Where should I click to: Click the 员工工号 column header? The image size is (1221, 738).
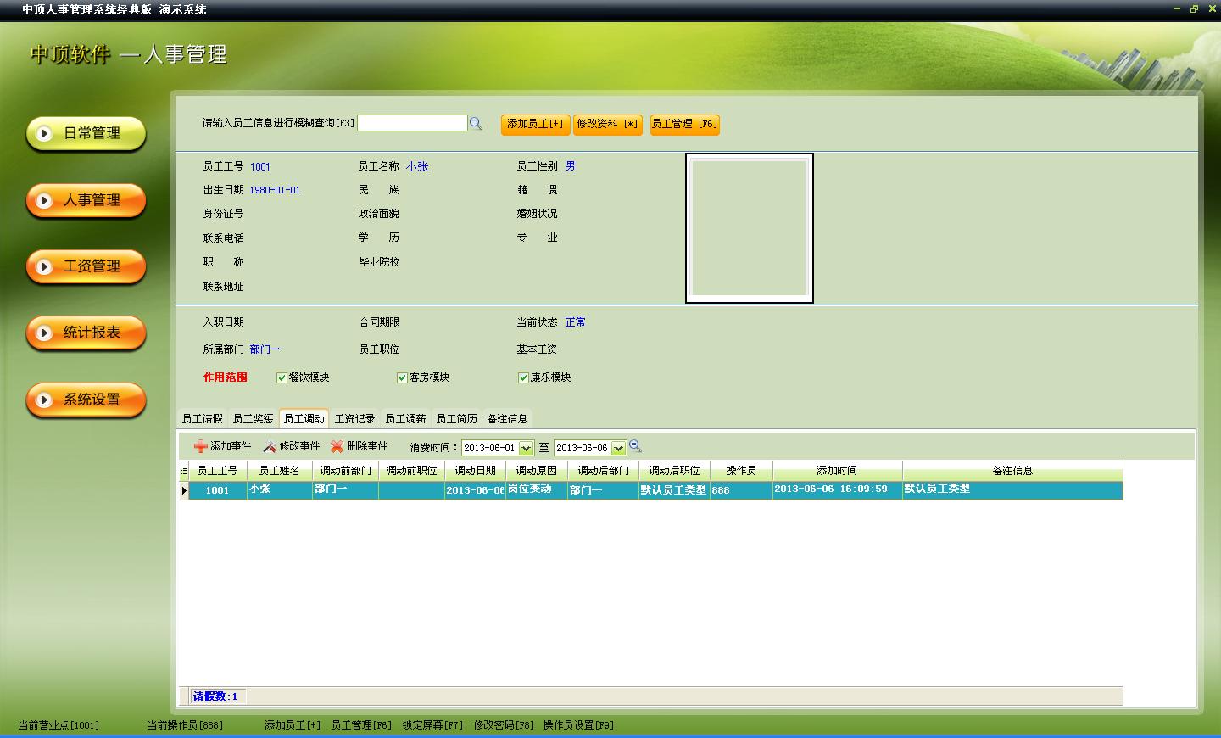pos(218,471)
